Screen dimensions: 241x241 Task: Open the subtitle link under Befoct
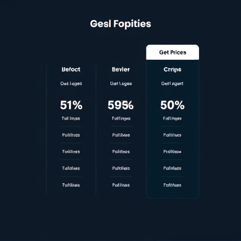(71, 83)
